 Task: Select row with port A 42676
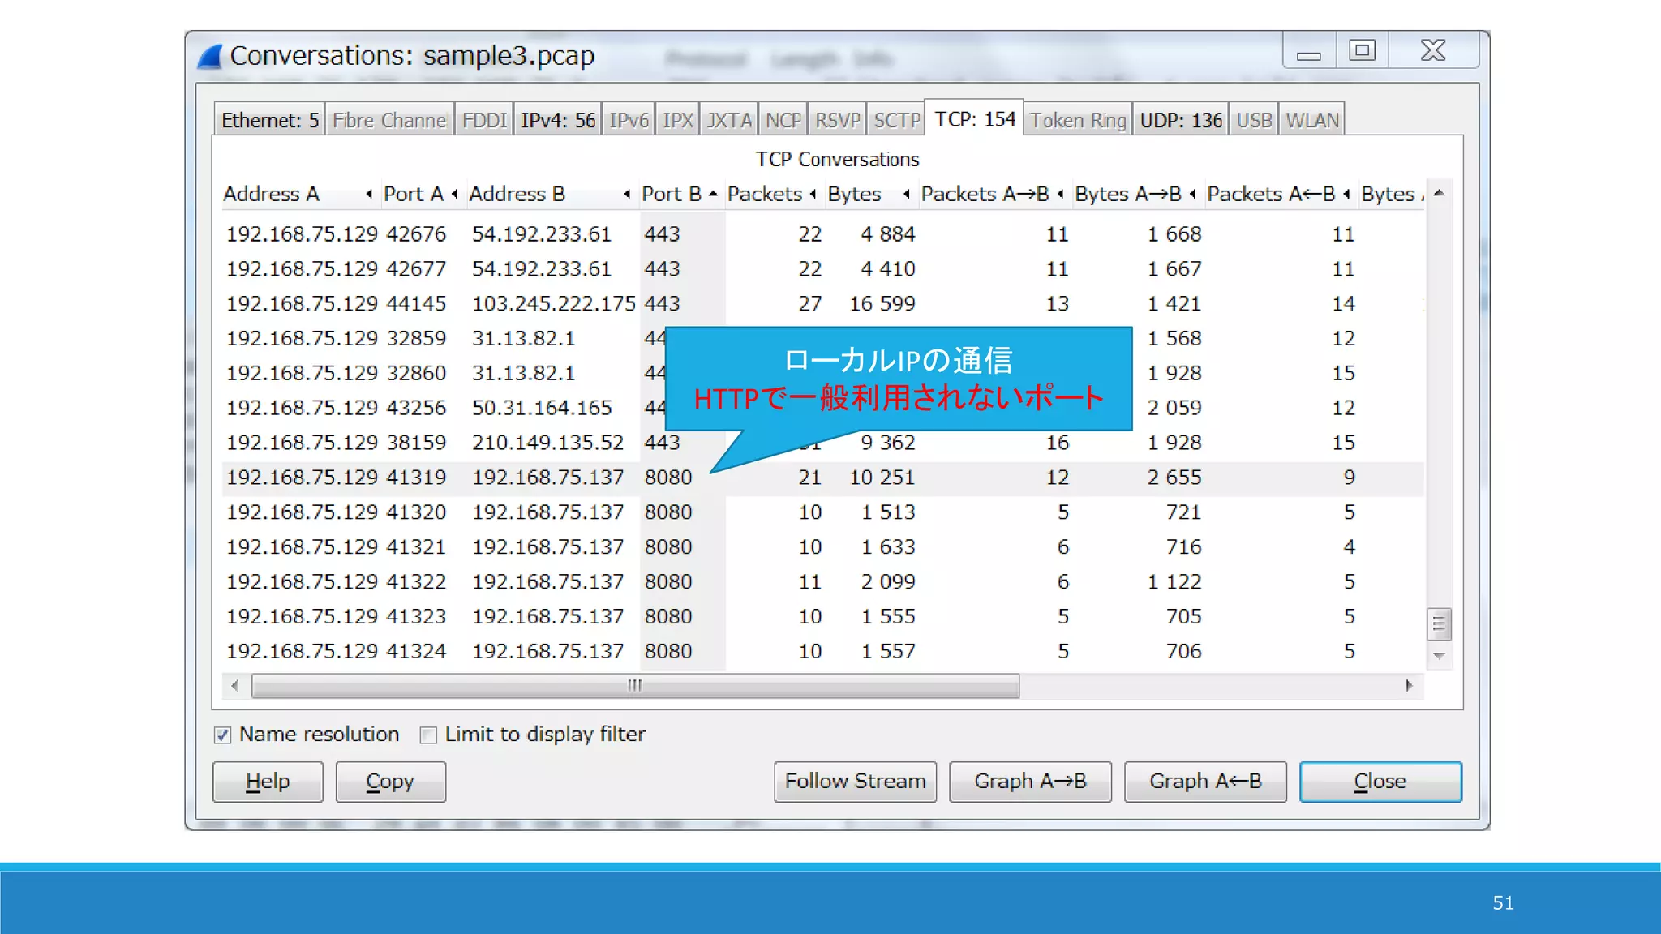(x=822, y=234)
